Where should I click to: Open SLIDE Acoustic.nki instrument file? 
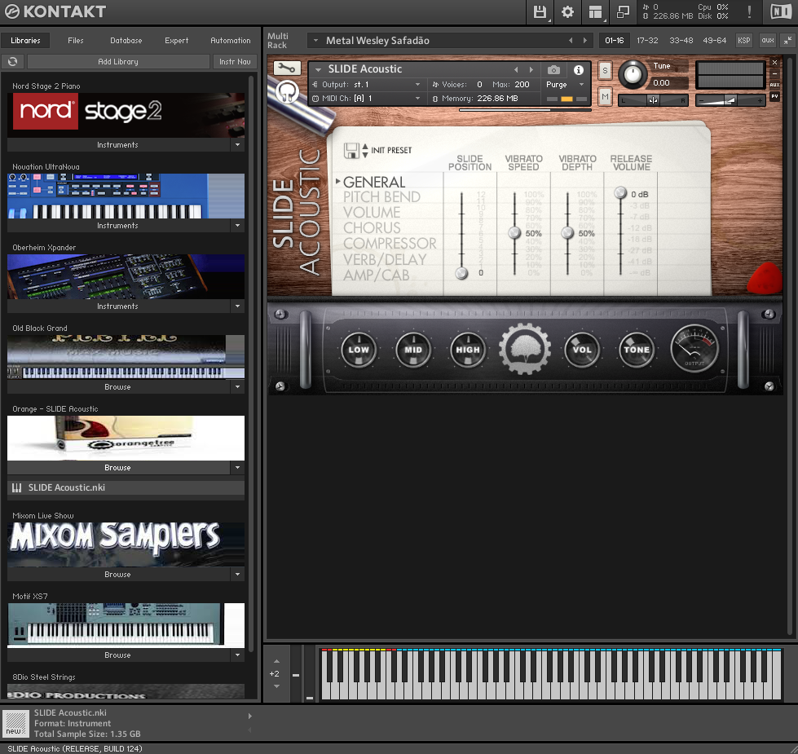coord(126,487)
